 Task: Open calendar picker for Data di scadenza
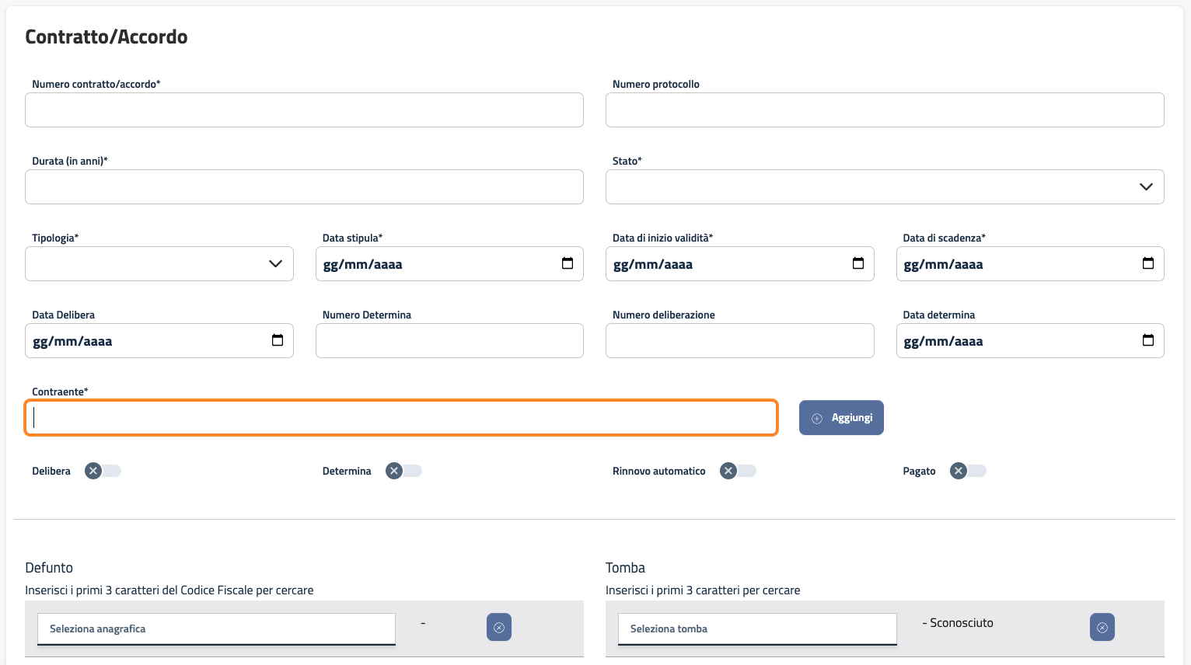point(1148,263)
